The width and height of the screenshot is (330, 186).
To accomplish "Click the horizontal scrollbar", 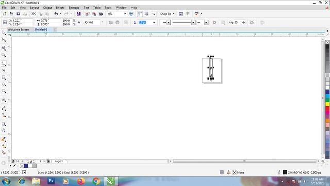I will pos(244,161).
